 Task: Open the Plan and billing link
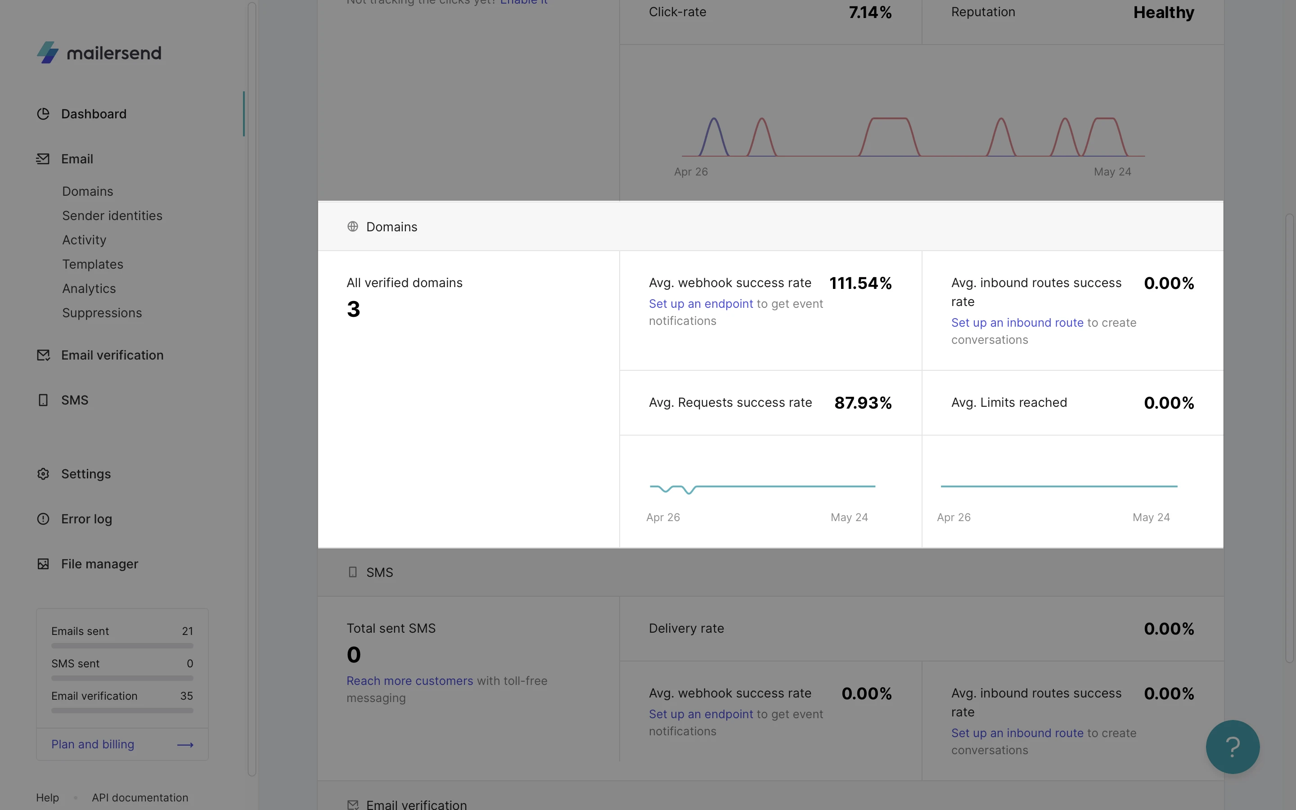click(93, 744)
